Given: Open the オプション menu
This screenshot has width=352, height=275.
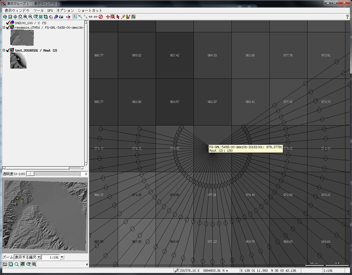Looking at the screenshot, I should (65, 10).
